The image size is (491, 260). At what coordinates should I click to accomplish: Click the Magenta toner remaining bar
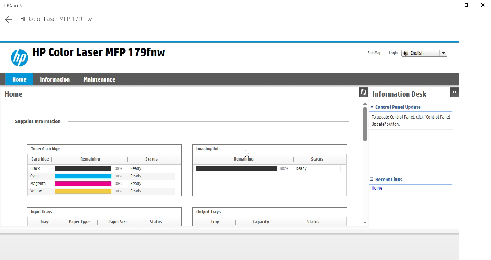point(83,184)
